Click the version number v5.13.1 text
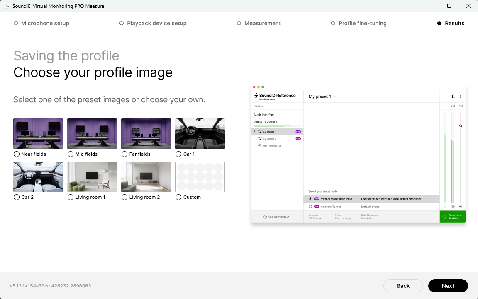The width and height of the screenshot is (478, 299). tap(51, 286)
